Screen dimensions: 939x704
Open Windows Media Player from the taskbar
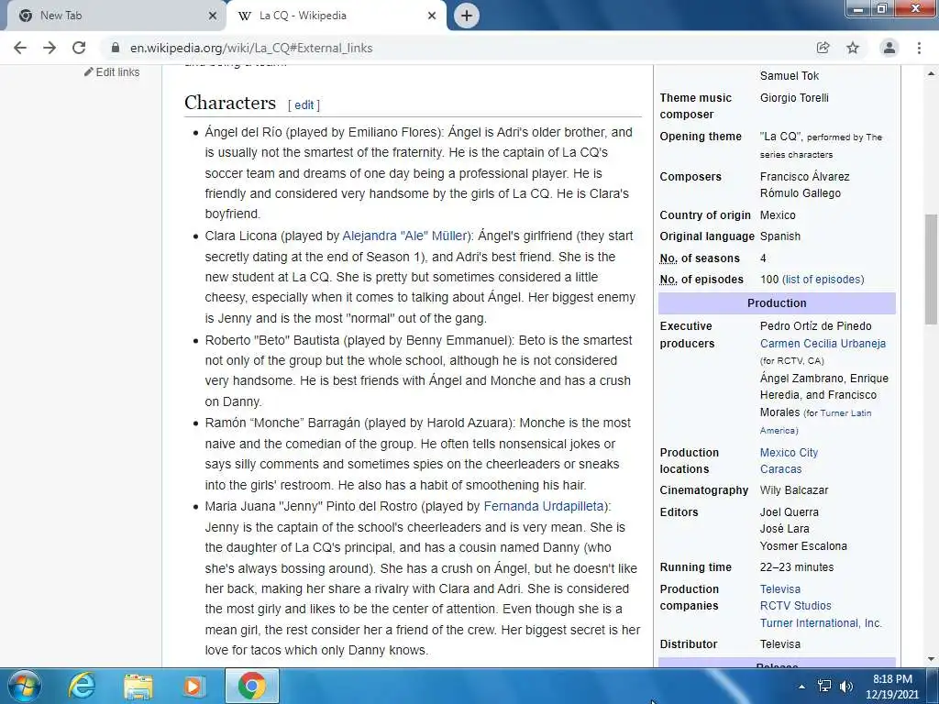193,686
